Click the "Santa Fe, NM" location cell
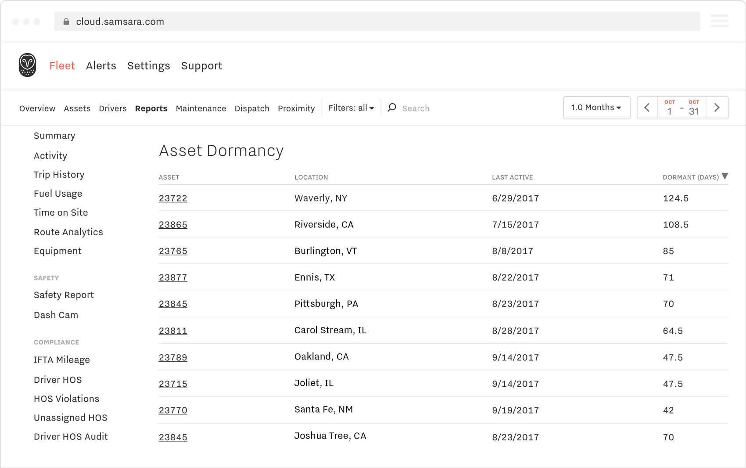 click(x=323, y=410)
